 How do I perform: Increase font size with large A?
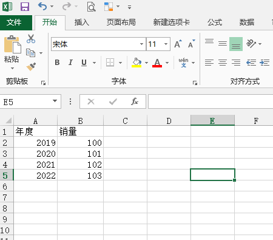(178, 44)
